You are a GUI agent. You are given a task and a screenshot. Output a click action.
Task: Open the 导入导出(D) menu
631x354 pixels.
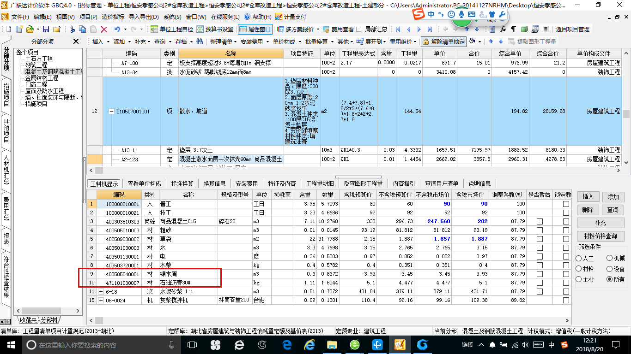(x=144, y=17)
